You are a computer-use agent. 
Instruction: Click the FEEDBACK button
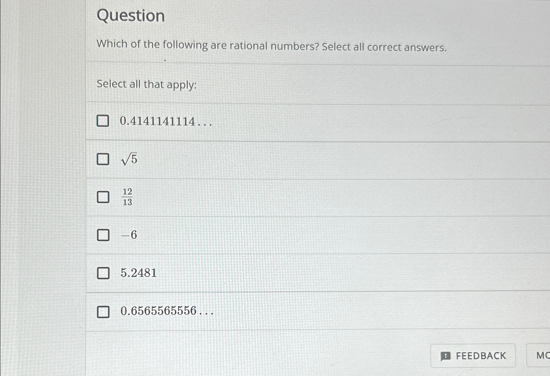(x=473, y=355)
